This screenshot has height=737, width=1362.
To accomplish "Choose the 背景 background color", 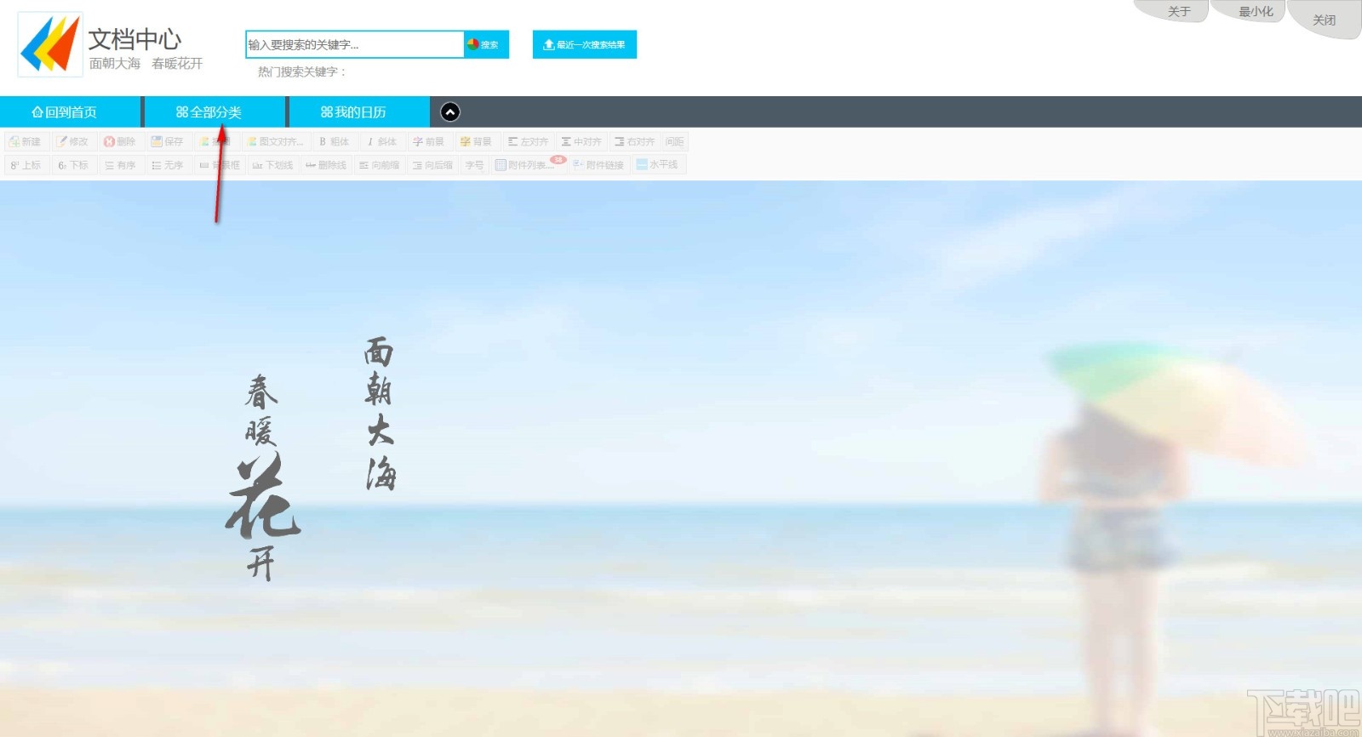I will (476, 142).
